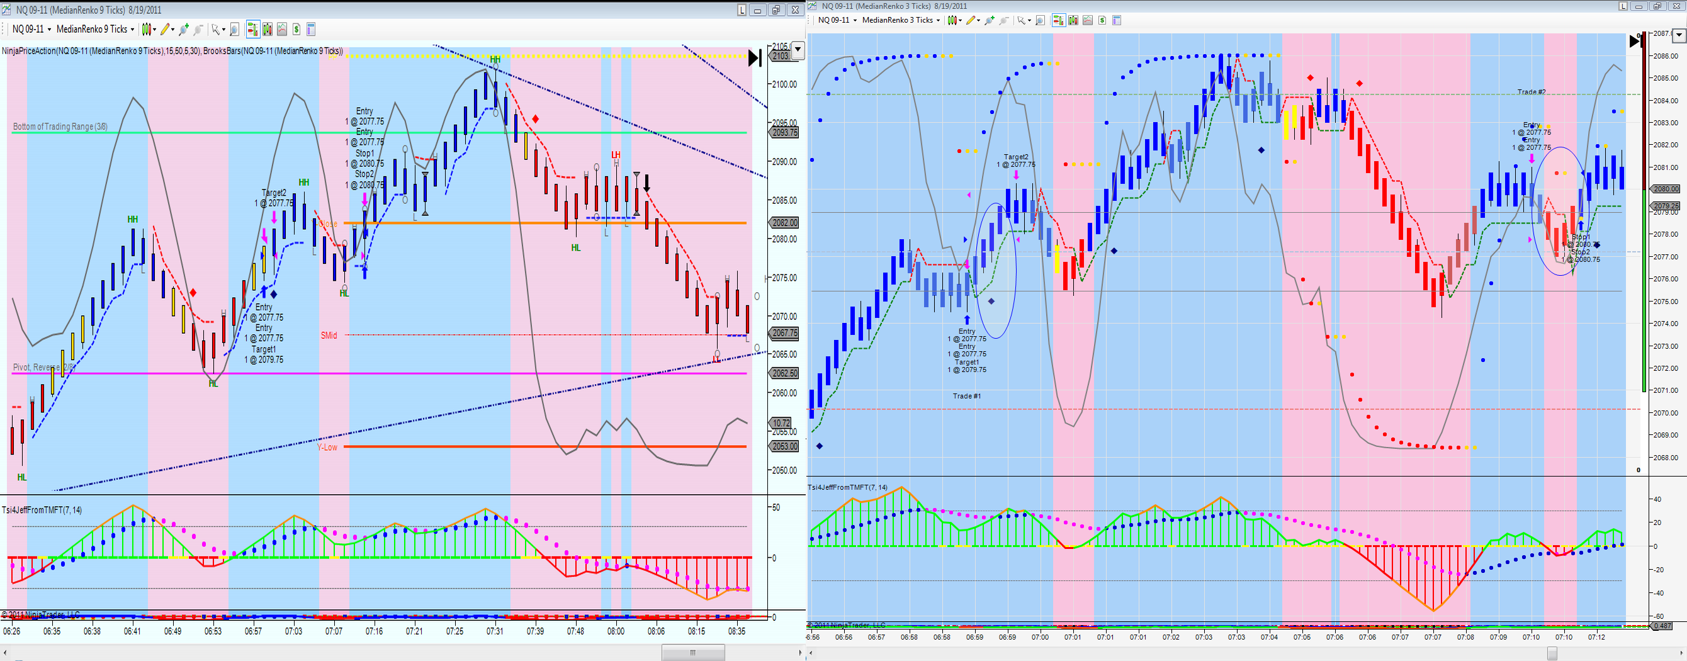Open the MedianRenko 9 Ticks interval dropdown

click(95, 29)
